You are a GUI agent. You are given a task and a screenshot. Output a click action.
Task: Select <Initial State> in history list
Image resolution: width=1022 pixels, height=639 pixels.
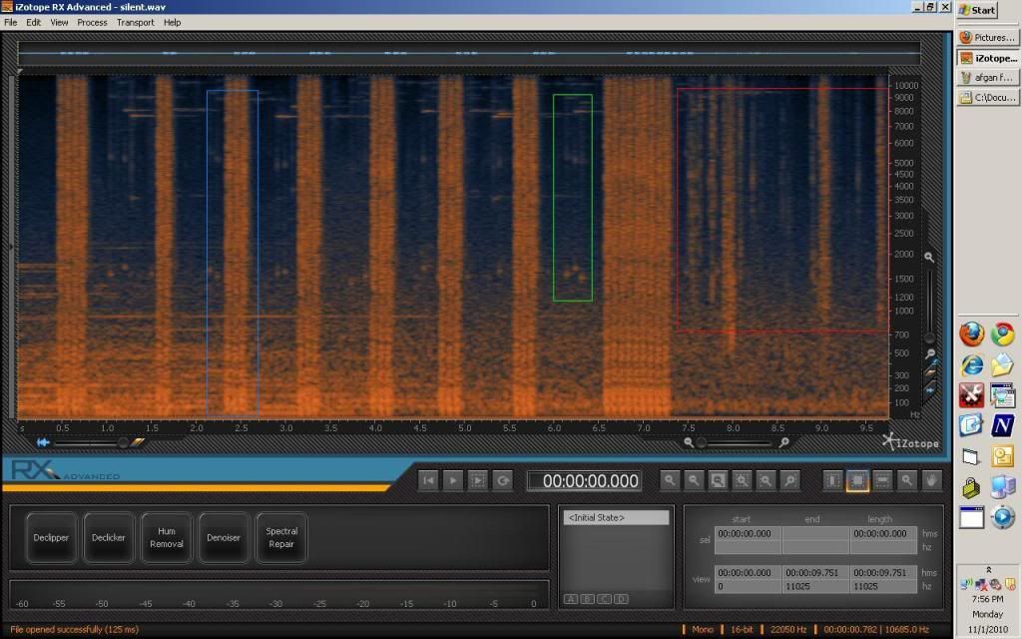point(616,518)
